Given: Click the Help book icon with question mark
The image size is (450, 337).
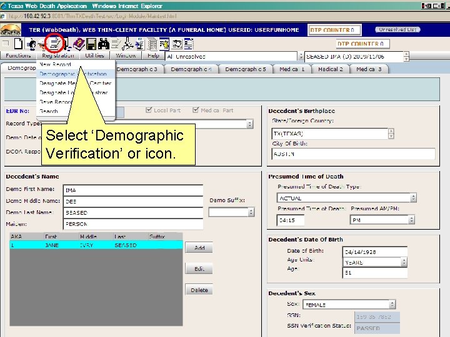Looking at the screenshot, I should pyautogui.click(x=79, y=44).
